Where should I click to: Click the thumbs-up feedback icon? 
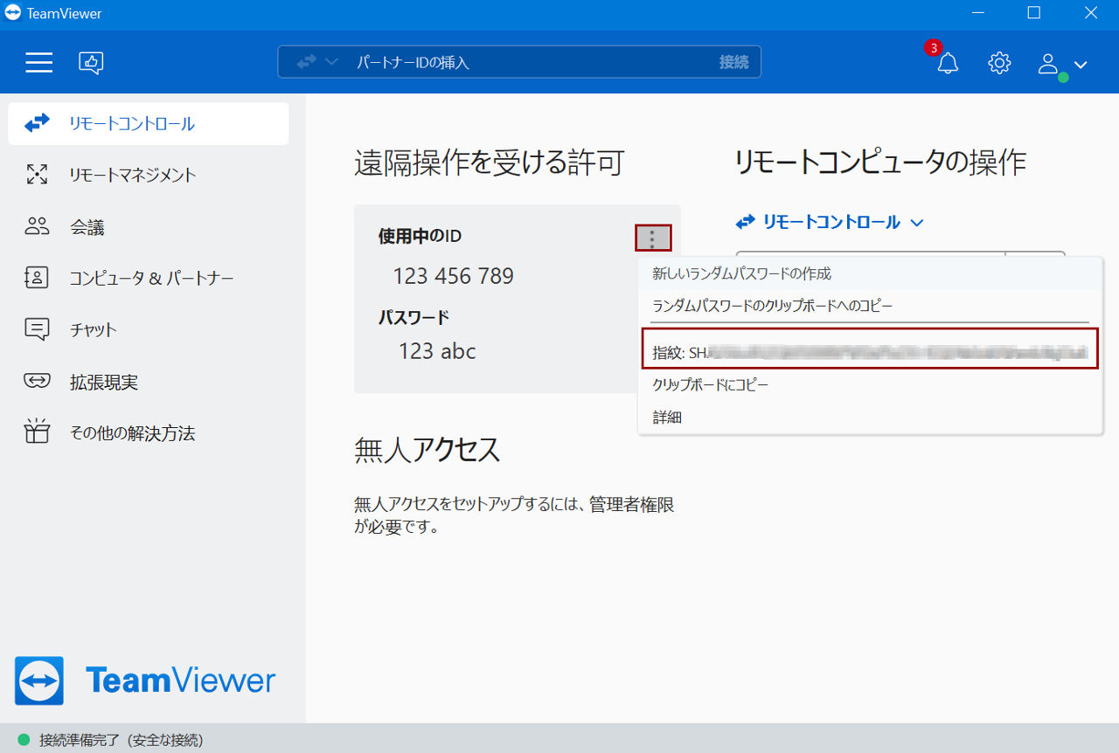click(91, 62)
